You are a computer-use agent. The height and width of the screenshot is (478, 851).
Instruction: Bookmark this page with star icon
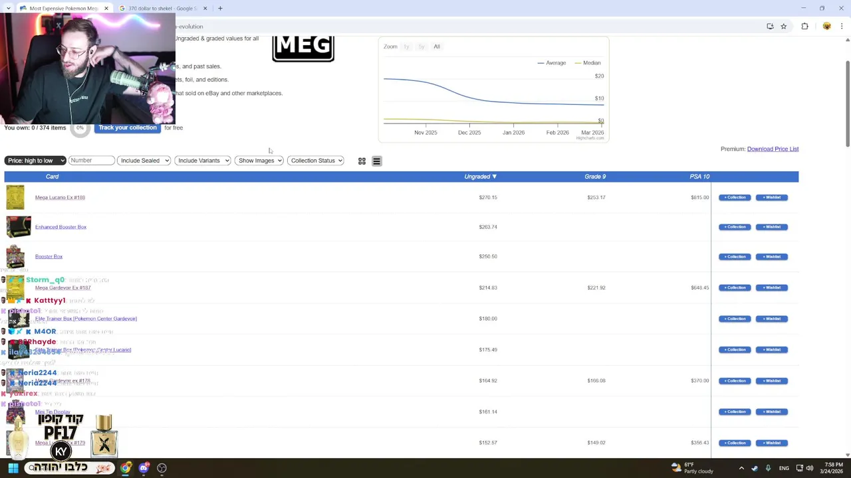(783, 27)
